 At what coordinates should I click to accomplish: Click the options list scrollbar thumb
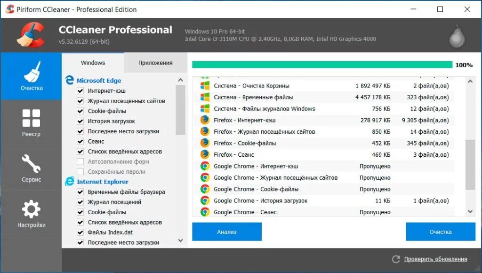(180, 110)
